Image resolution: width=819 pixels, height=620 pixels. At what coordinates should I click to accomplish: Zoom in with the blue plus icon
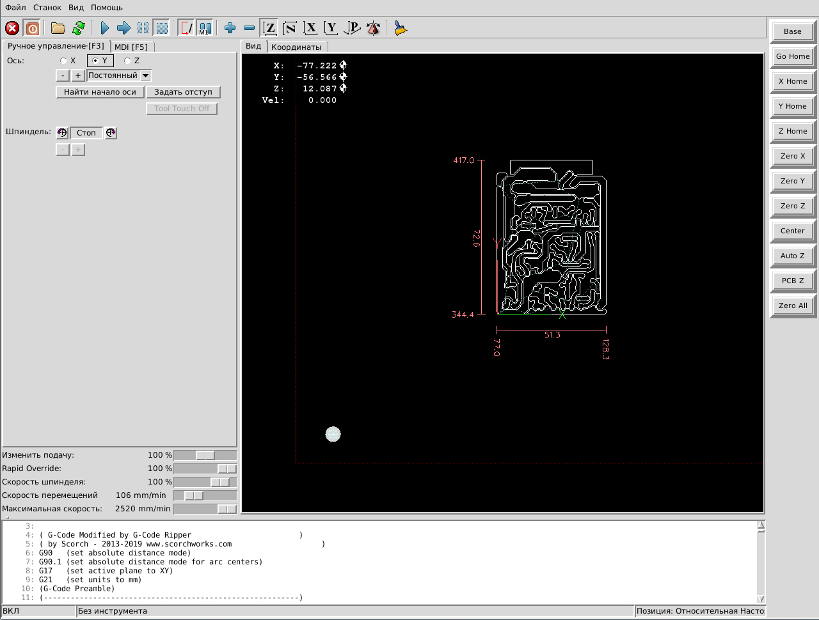pyautogui.click(x=230, y=28)
